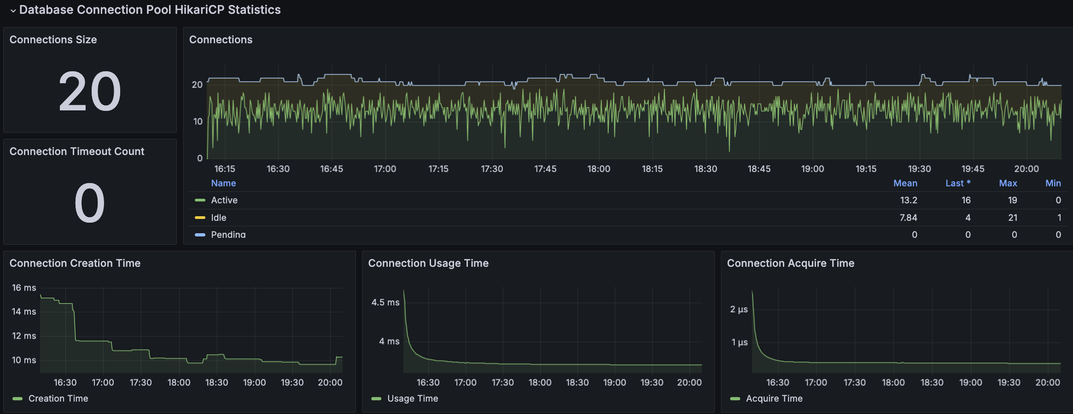
Task: Click the 17:00 label on Acquire Time axis
Action: 816,382
